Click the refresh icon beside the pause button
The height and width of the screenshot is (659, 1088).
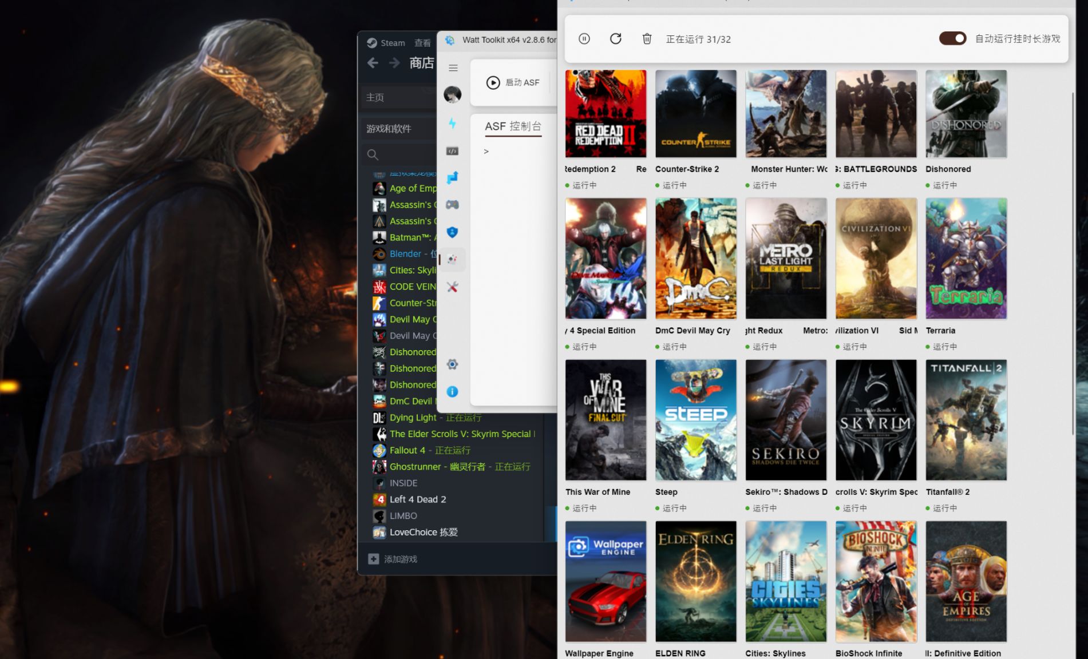pyautogui.click(x=615, y=39)
